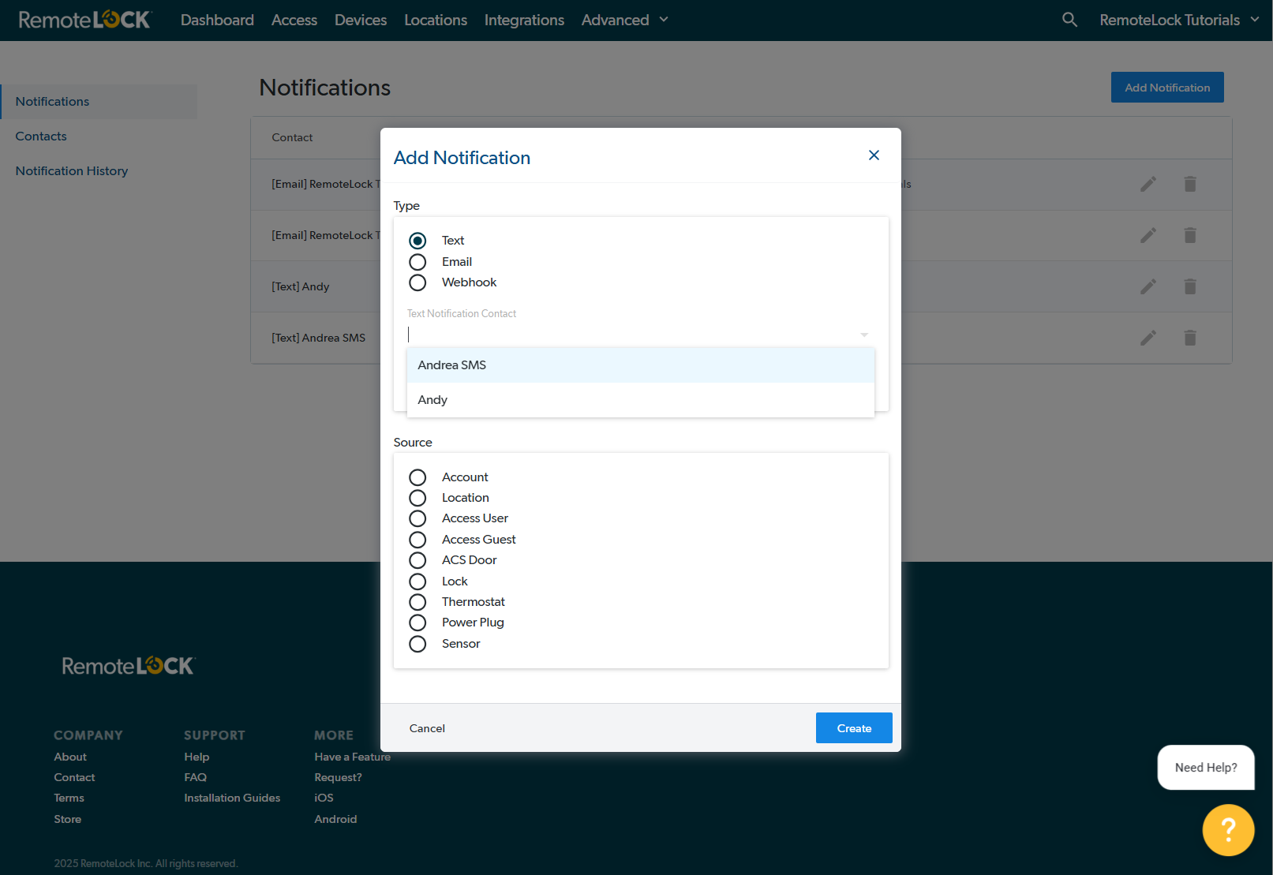Choose Lock as the source
This screenshot has height=875, width=1273.
(417, 581)
